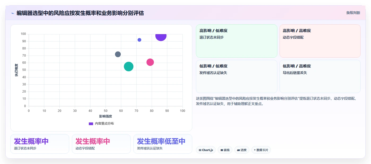Select the pink bubble in the chart
The image size is (371, 164).
tap(150, 62)
